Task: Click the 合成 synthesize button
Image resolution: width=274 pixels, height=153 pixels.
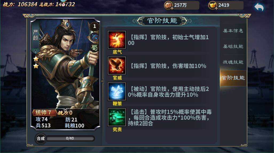Action: [41, 139]
